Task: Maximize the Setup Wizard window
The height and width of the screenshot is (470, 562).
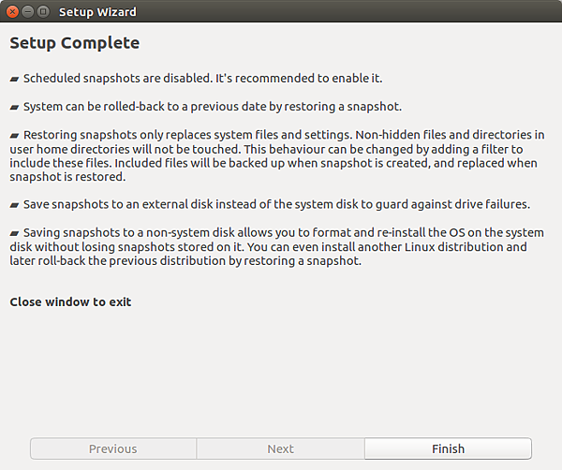Action: (x=43, y=12)
